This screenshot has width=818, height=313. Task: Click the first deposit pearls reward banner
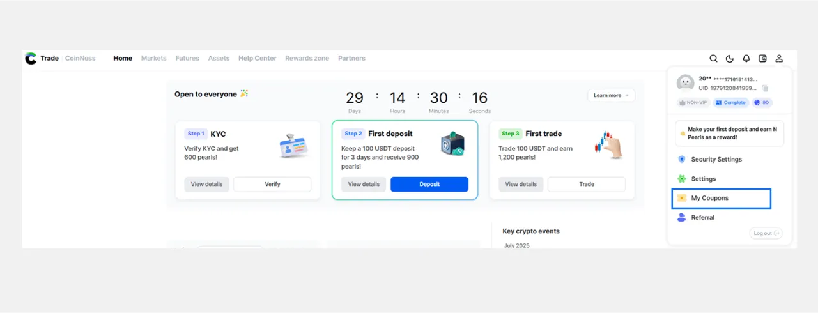(729, 133)
